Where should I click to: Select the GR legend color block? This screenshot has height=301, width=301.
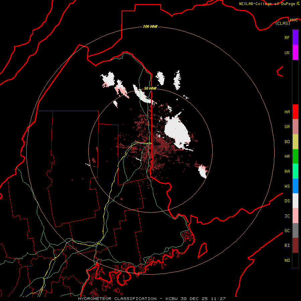click(x=295, y=127)
